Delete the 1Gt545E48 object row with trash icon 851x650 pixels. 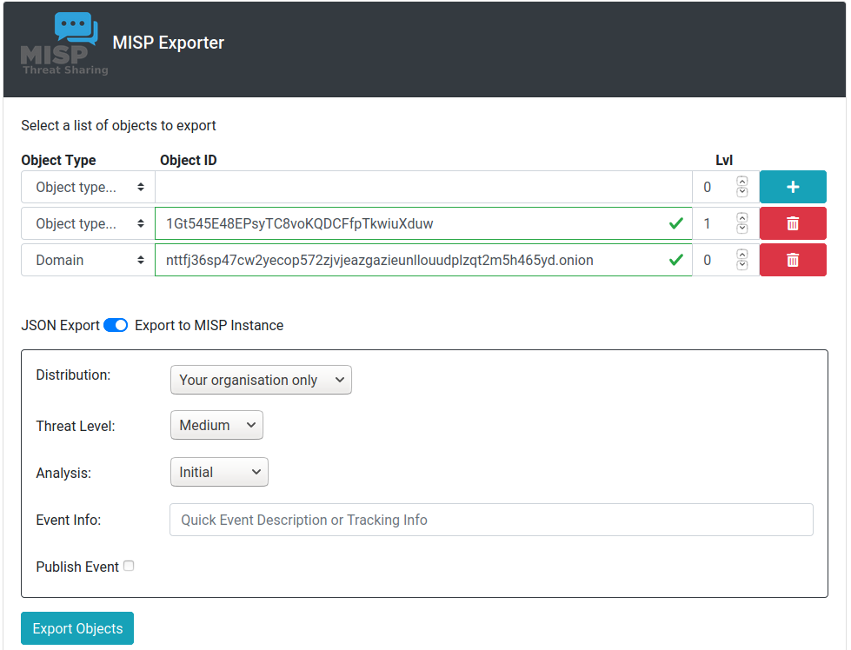pyautogui.click(x=792, y=223)
